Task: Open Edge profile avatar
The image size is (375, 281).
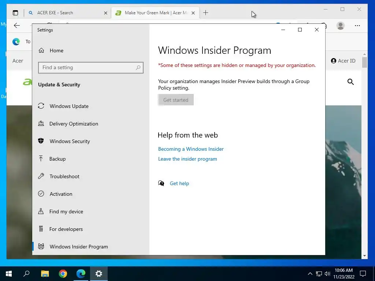Action: click(340, 26)
